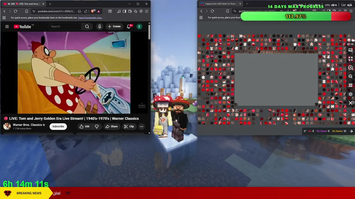The image size is (355, 199).
Task: Close the Tom and Jerry YouTube tab
Action: point(43,4)
